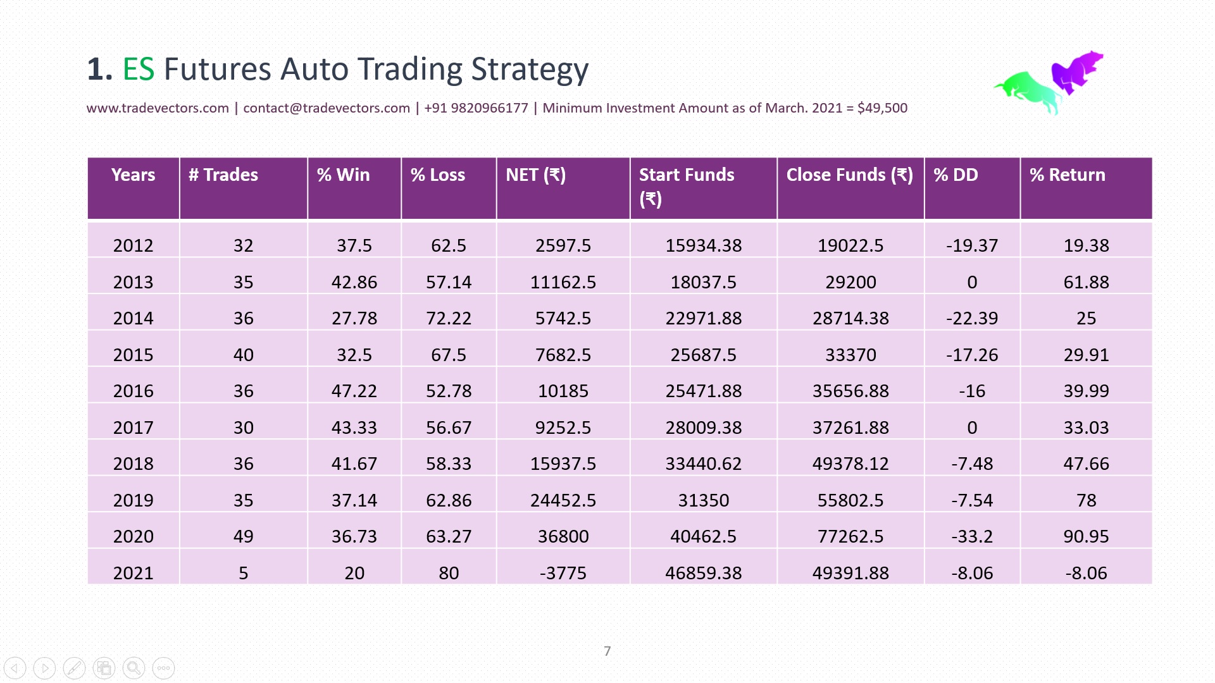Screen dimensions: 1215x683
Task: Open more slideshow options menu
Action: pyautogui.click(x=163, y=668)
